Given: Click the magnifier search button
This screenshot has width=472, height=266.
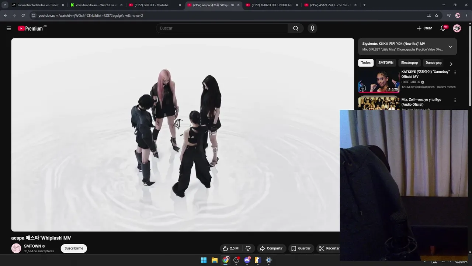Looking at the screenshot, I should [x=296, y=28].
